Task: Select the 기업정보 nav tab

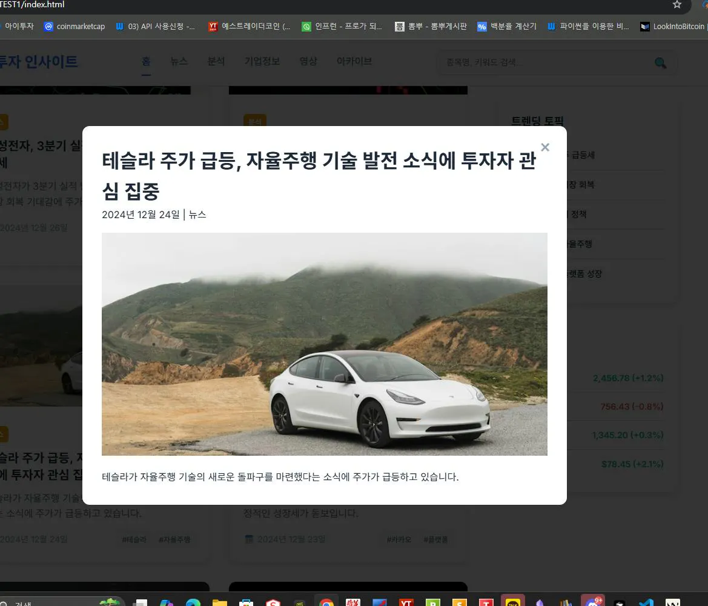Action: (x=262, y=61)
